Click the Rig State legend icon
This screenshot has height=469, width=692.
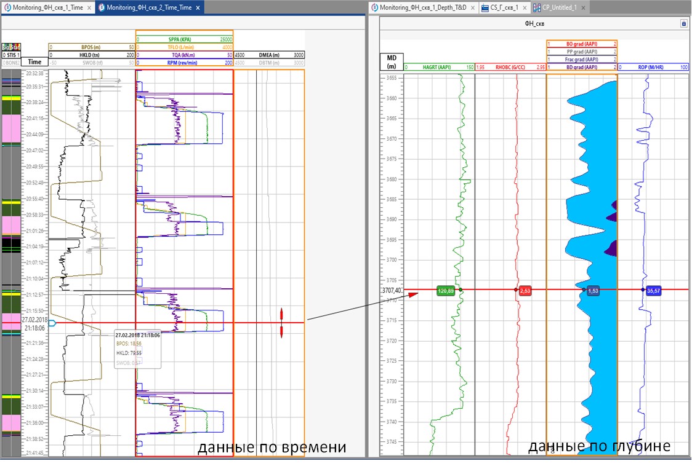[x=11, y=47]
